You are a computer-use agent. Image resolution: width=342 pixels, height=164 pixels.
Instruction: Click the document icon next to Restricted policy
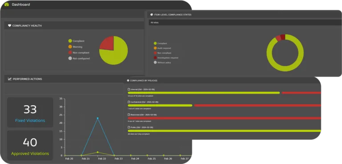129,115
